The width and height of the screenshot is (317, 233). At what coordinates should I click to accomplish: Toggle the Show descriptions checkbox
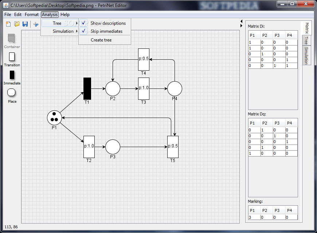pos(83,23)
